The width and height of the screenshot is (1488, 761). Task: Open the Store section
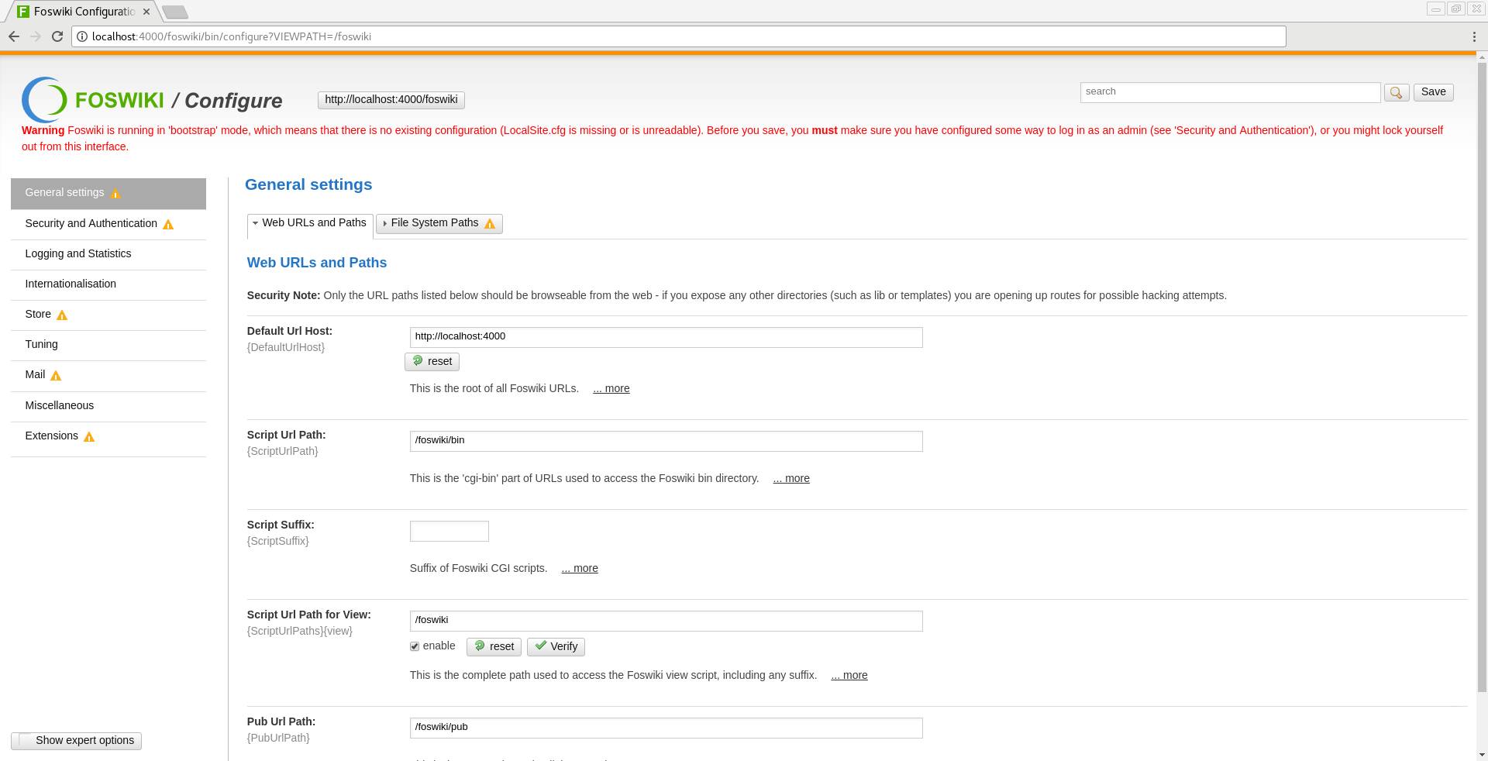tap(108, 315)
